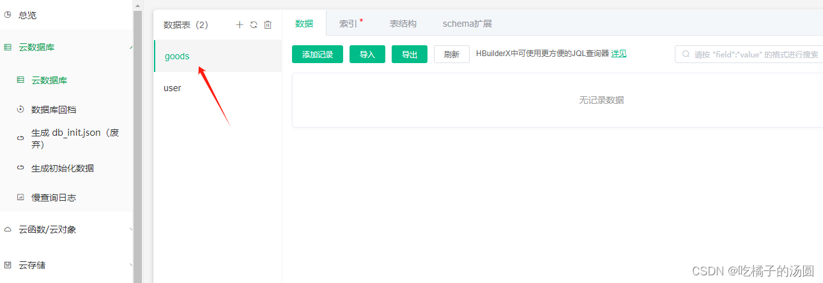Viewport: 823px width, 283px height.
Task: Click the 数据表（2） heading text
Action: (186, 25)
